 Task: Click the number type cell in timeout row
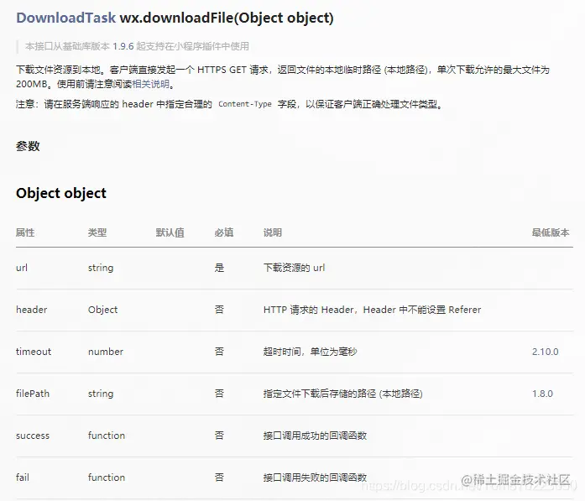106,352
